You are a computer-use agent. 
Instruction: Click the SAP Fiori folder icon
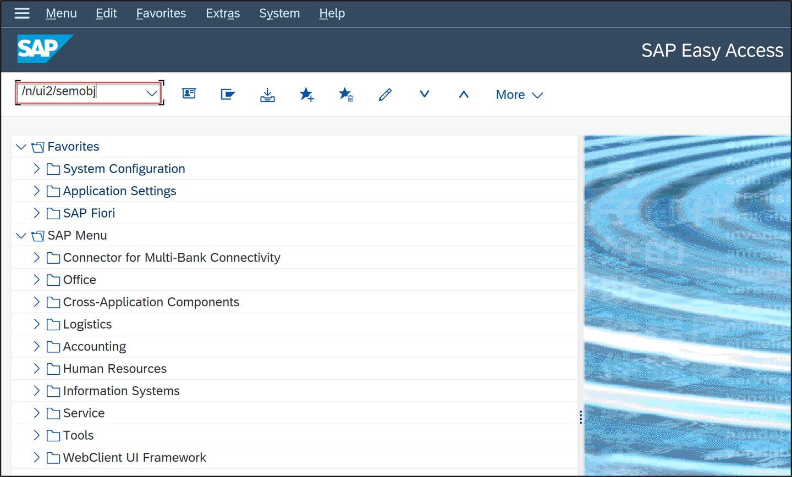(53, 213)
